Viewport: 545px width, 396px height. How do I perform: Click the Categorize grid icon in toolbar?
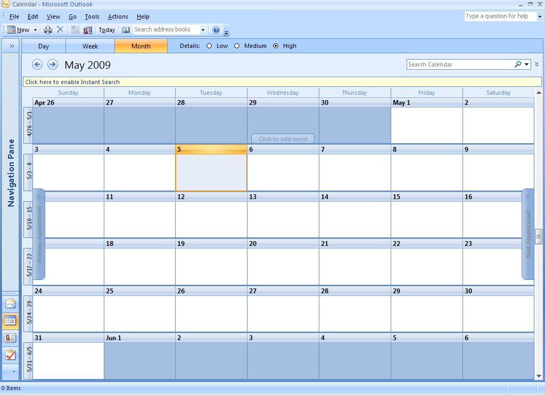click(x=75, y=30)
